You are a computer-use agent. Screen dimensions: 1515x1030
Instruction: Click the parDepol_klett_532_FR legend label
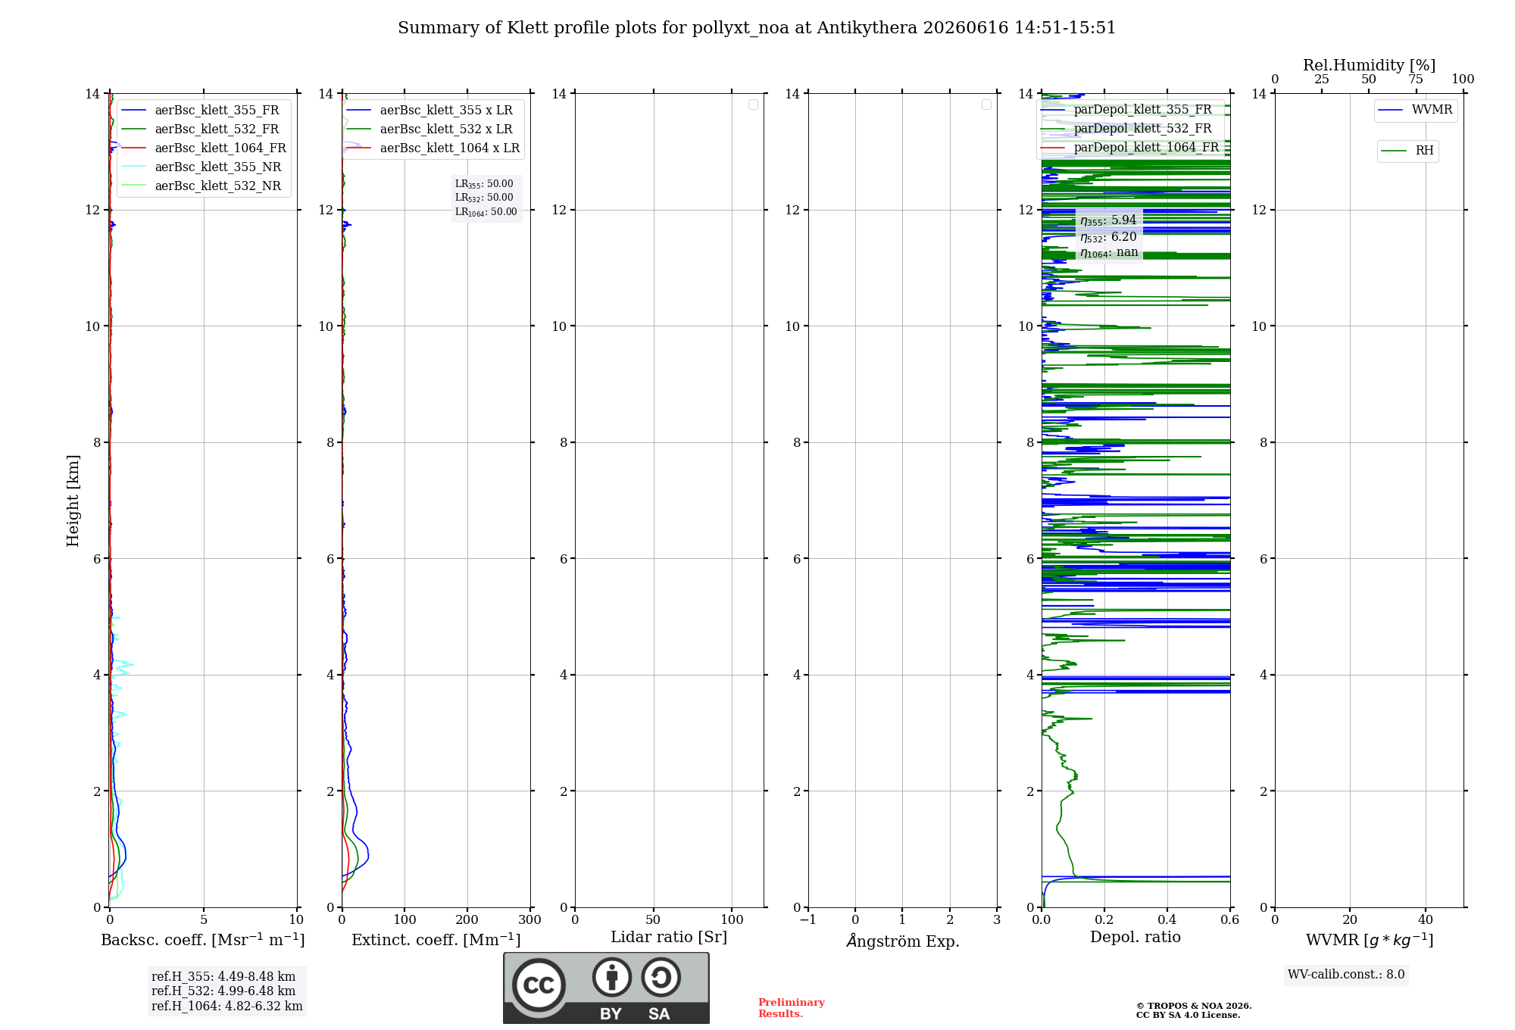point(1142,128)
